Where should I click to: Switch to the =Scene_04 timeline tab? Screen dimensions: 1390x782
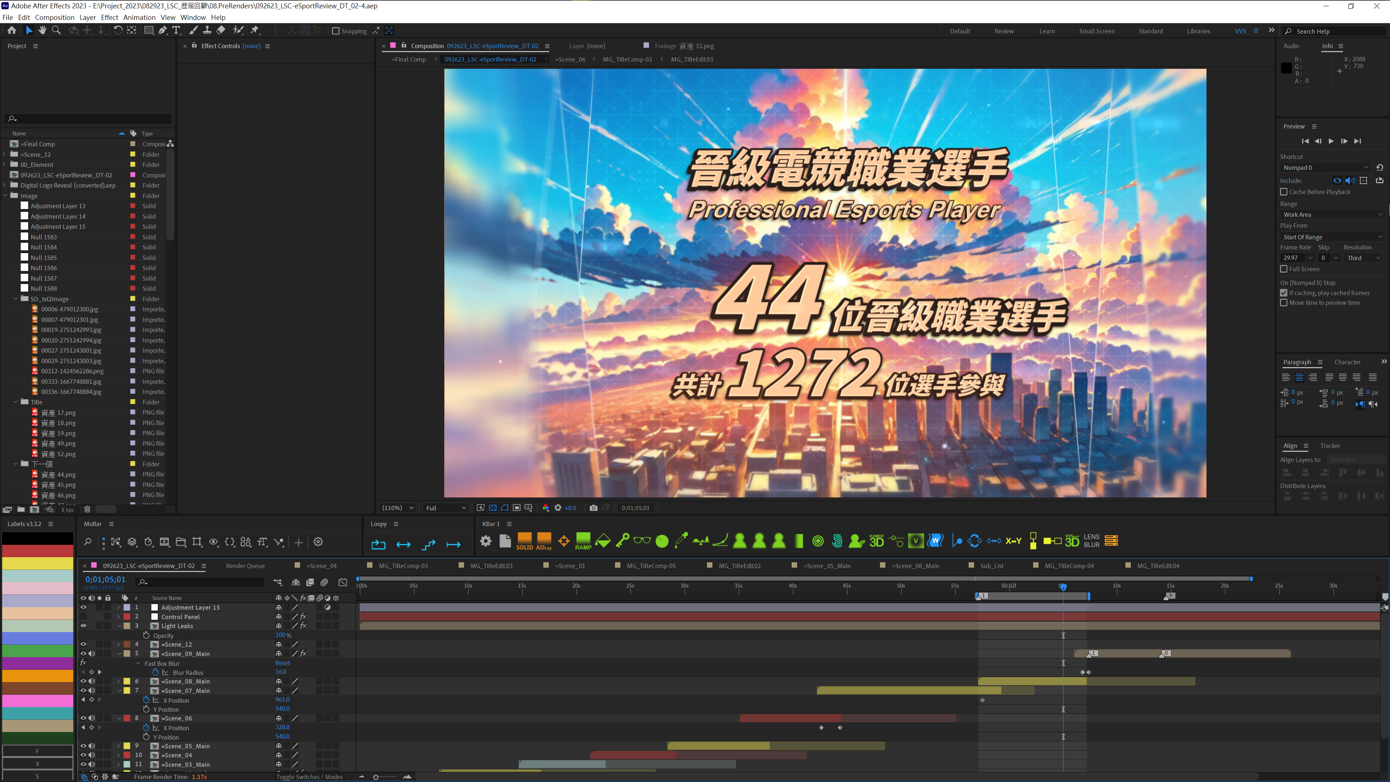pyautogui.click(x=321, y=566)
